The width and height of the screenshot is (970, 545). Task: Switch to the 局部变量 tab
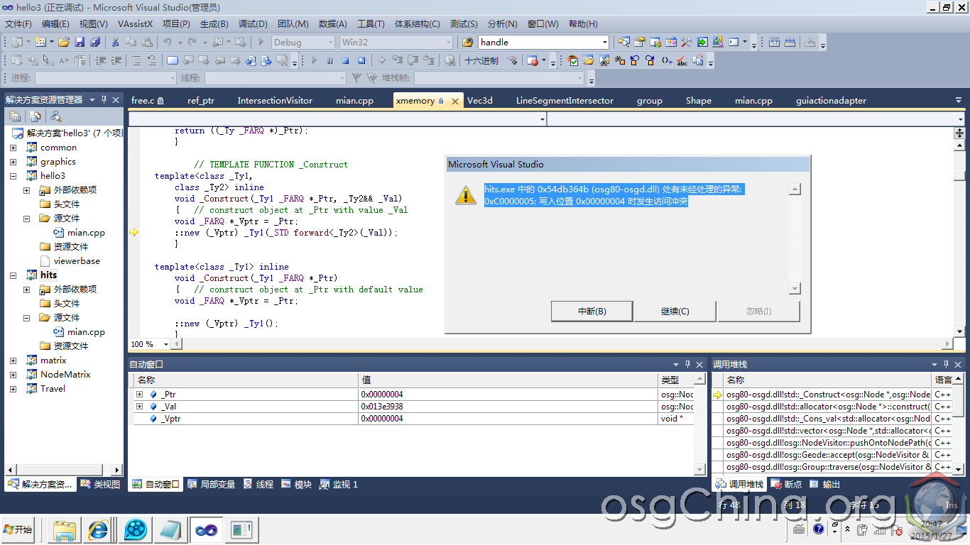point(211,484)
